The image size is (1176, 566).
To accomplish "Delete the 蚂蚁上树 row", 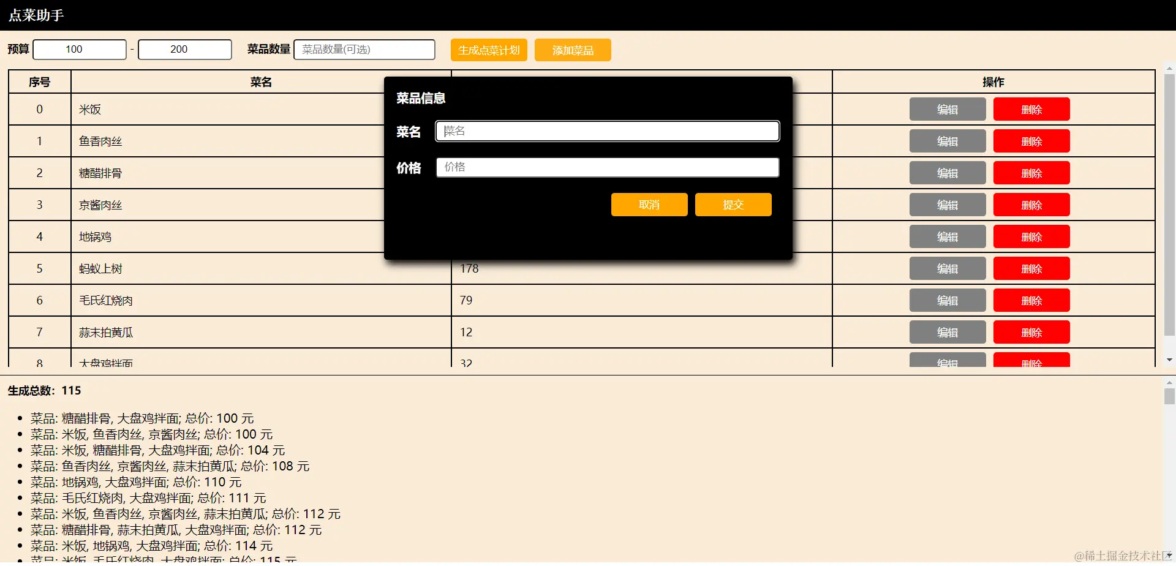I will coord(1031,269).
